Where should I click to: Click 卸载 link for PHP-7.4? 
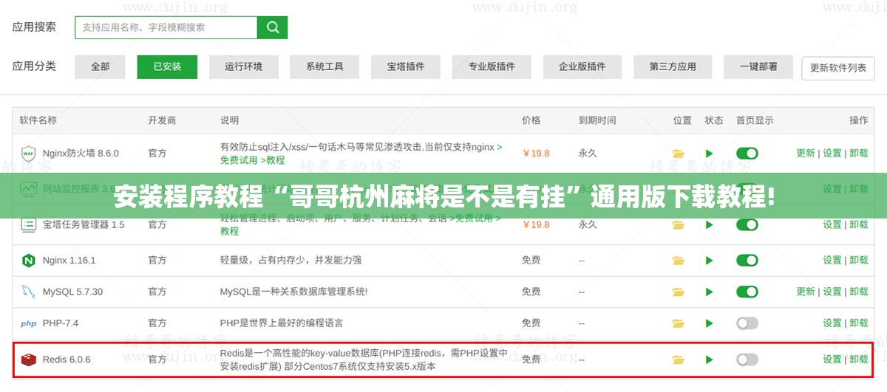click(x=859, y=323)
